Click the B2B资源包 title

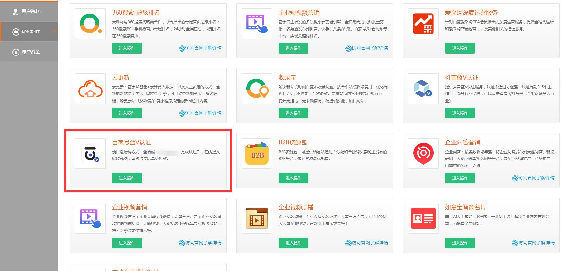pyautogui.click(x=293, y=142)
